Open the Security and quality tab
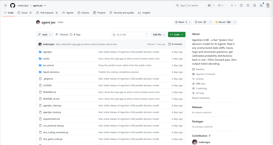This screenshot has width=273, height=145. point(122,13)
